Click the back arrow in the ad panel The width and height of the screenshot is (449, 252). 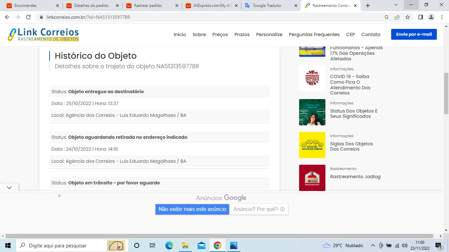point(59,196)
